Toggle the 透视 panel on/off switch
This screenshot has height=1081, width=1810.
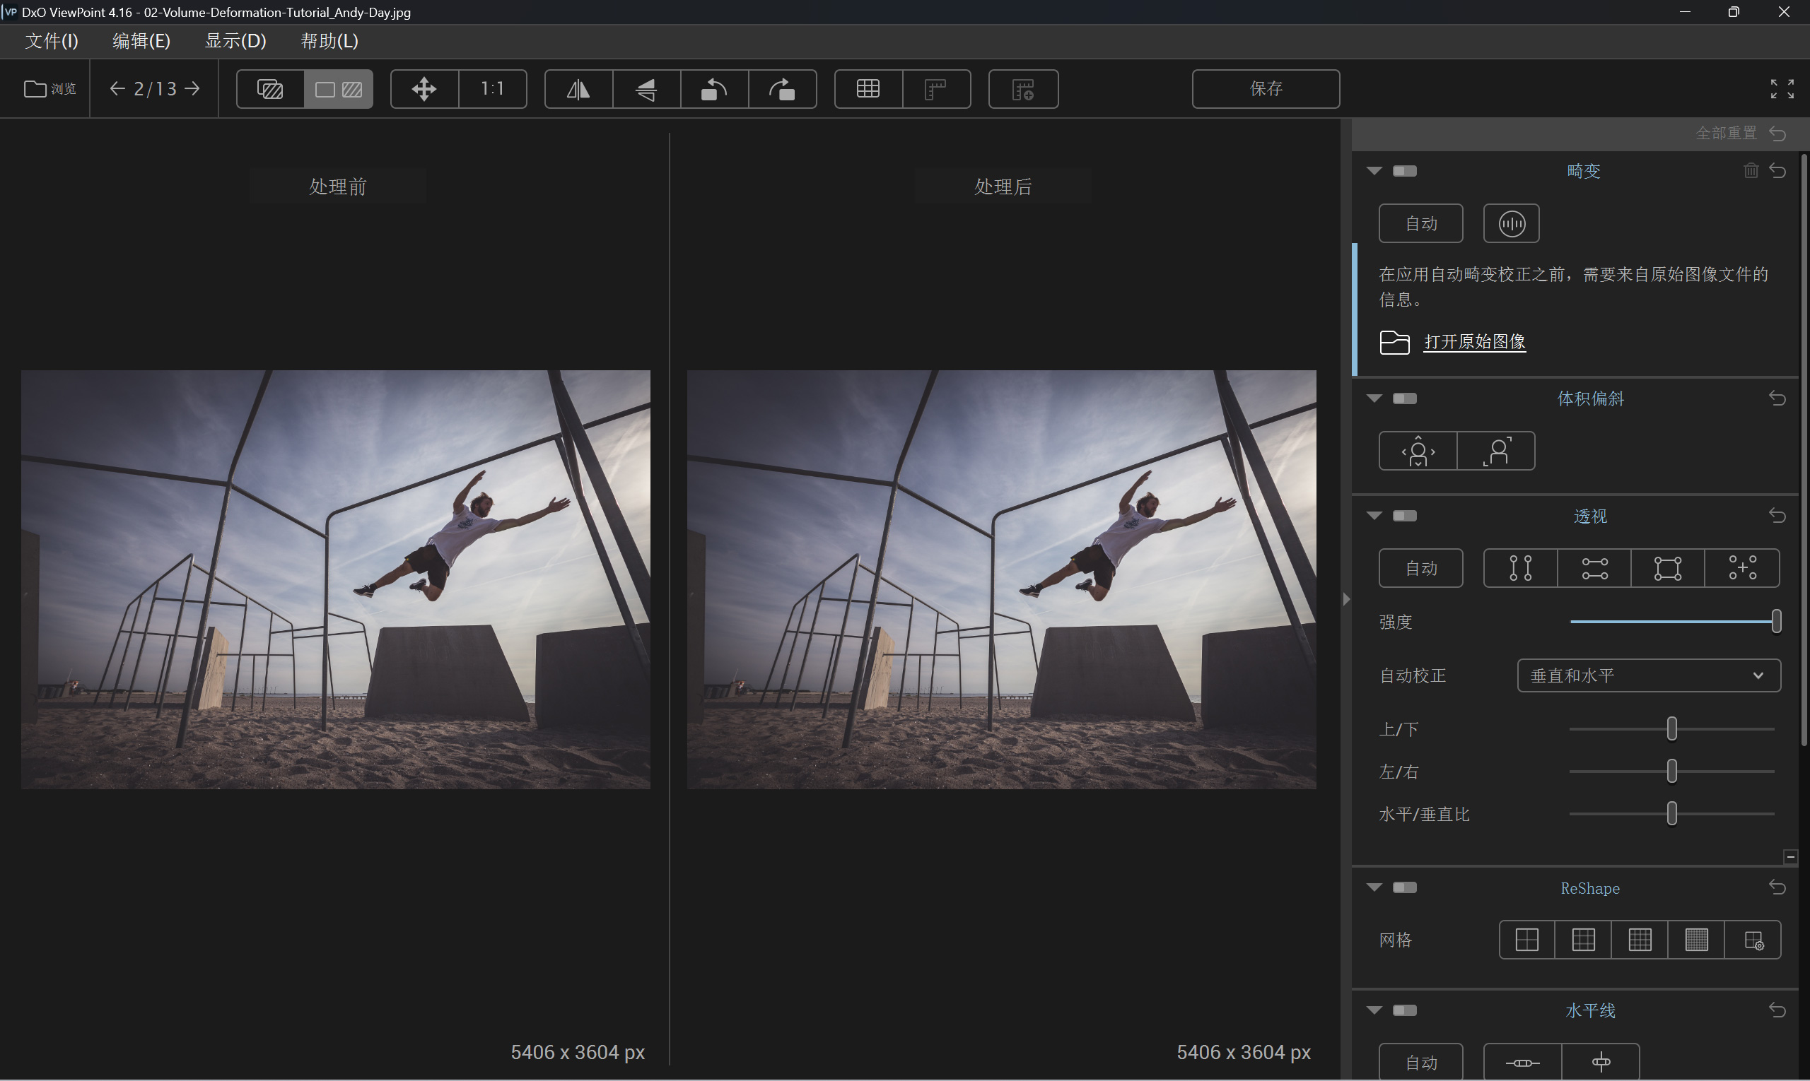[1405, 516]
